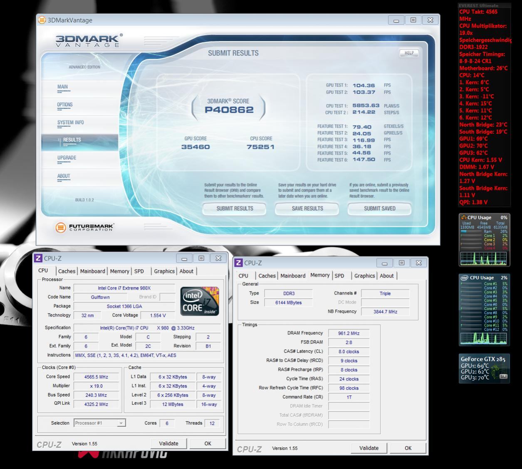Maximize the 3DMarkVantage window
This screenshot has width=522, height=469.
tap(413, 20)
